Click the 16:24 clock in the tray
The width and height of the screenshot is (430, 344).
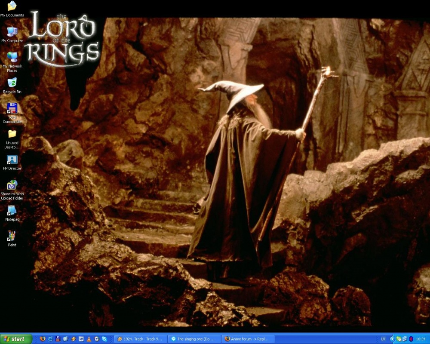pos(421,339)
